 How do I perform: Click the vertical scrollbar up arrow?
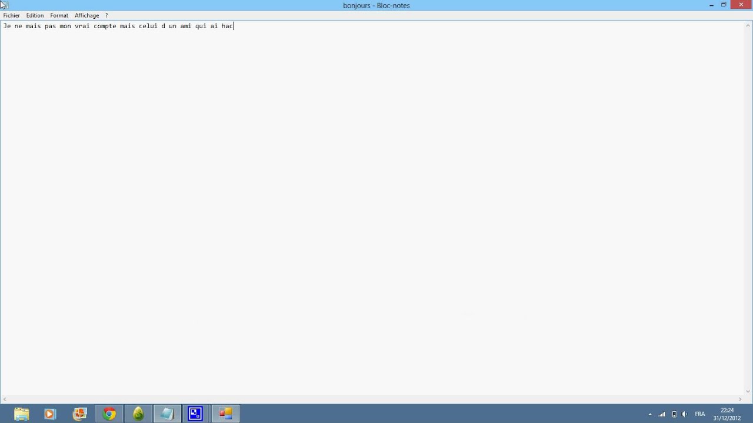point(748,25)
